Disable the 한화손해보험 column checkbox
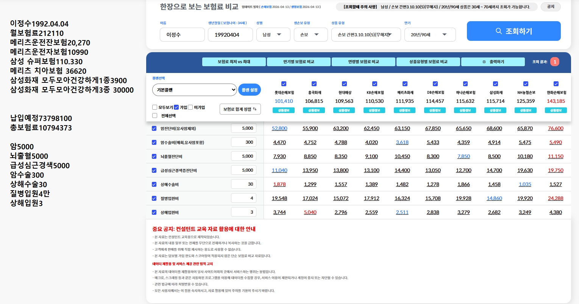Viewport: 579px width, 304px height. point(556,84)
